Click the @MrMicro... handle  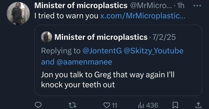151,6
